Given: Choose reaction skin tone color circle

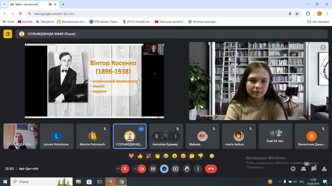Looking at the screenshot, I should pos(212,156).
